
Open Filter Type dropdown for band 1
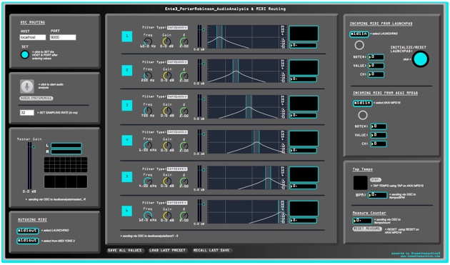[177, 28]
